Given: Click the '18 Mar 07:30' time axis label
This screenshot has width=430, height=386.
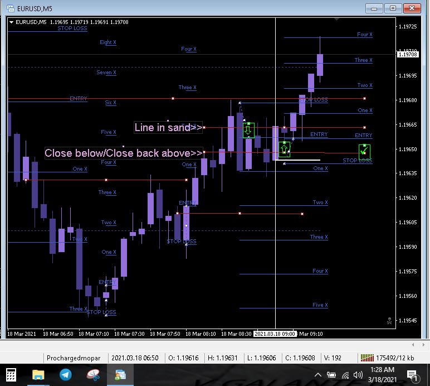Looking at the screenshot, I should [x=129, y=334].
